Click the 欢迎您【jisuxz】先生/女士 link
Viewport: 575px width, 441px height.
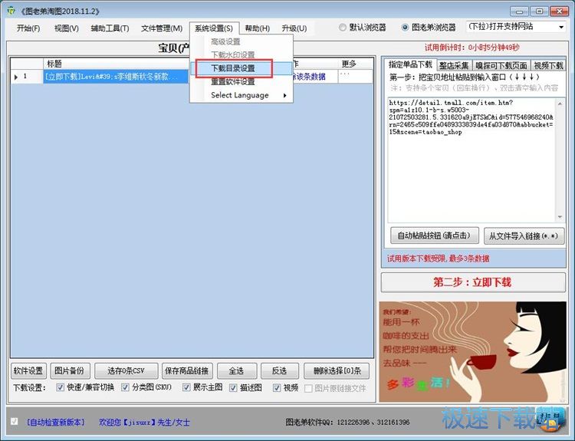click(x=144, y=423)
